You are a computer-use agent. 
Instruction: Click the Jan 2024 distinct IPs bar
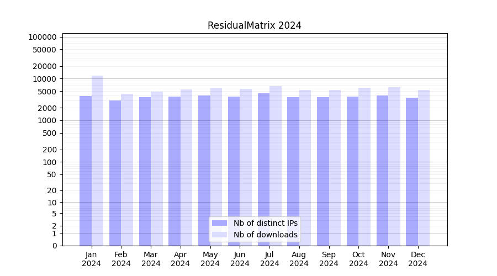pos(86,171)
